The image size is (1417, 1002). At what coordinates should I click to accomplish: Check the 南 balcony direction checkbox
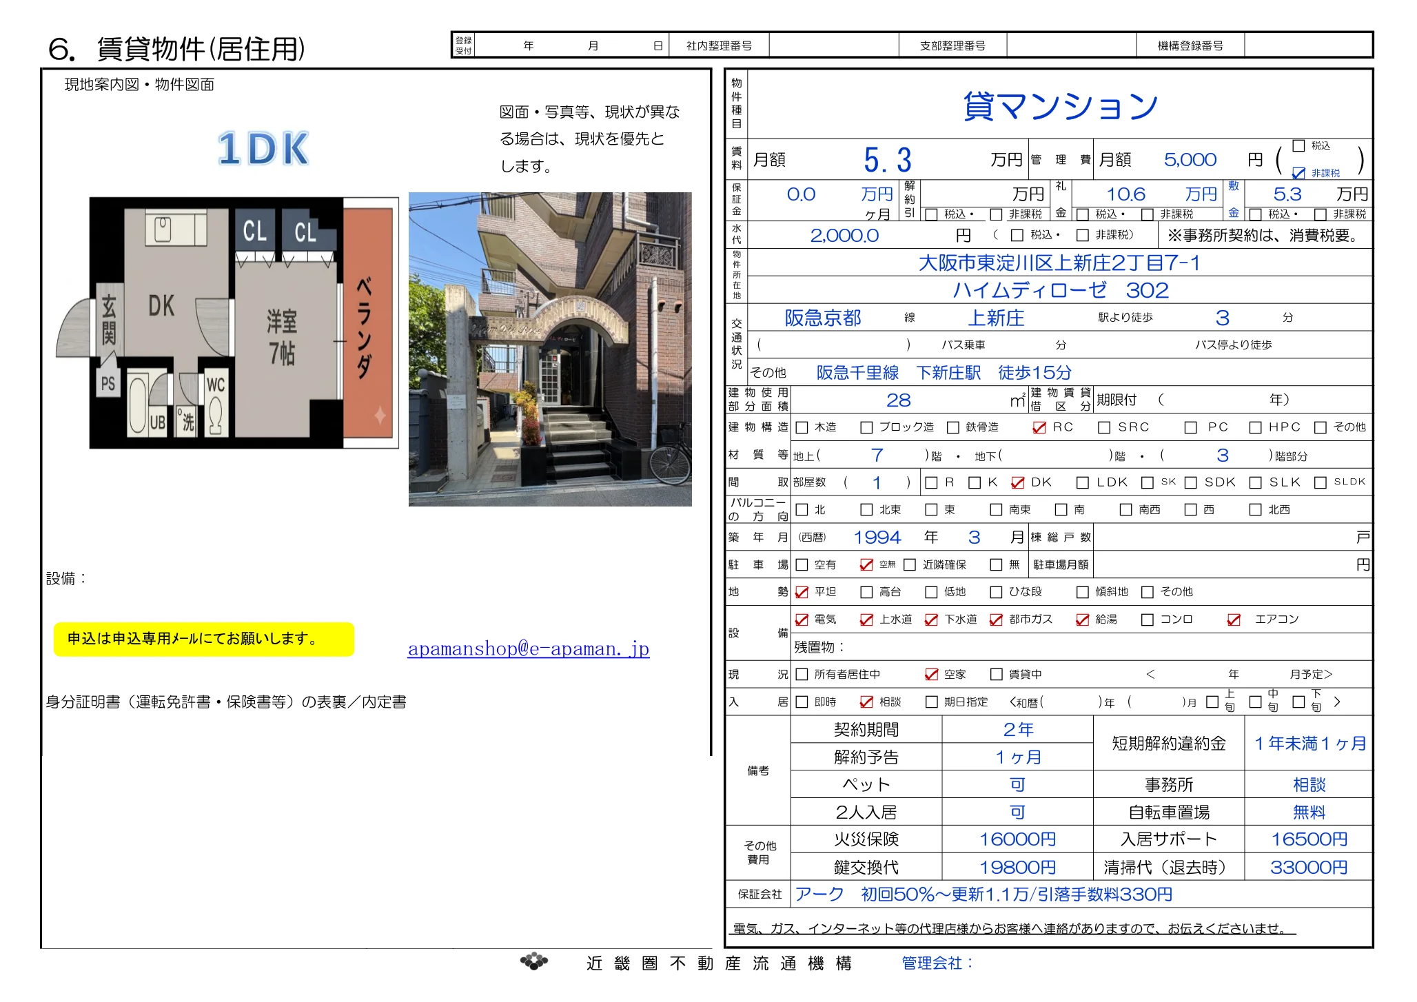coord(1061,510)
